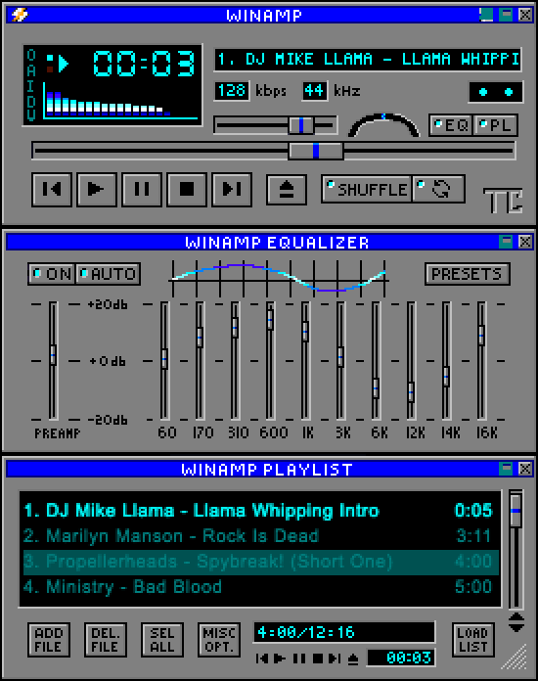Click the mini play button in playlist

pyautogui.click(x=280, y=658)
